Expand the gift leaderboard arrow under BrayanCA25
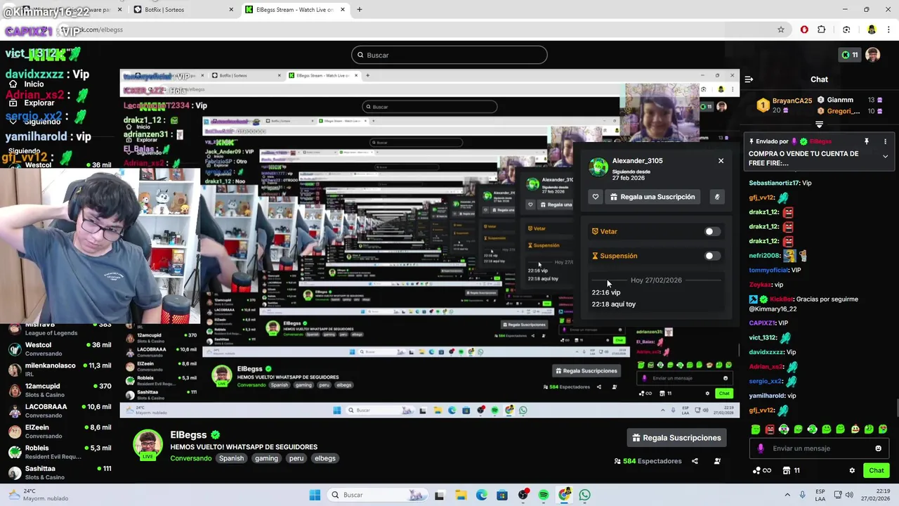Viewport: 899px width, 506px height. 819,124
